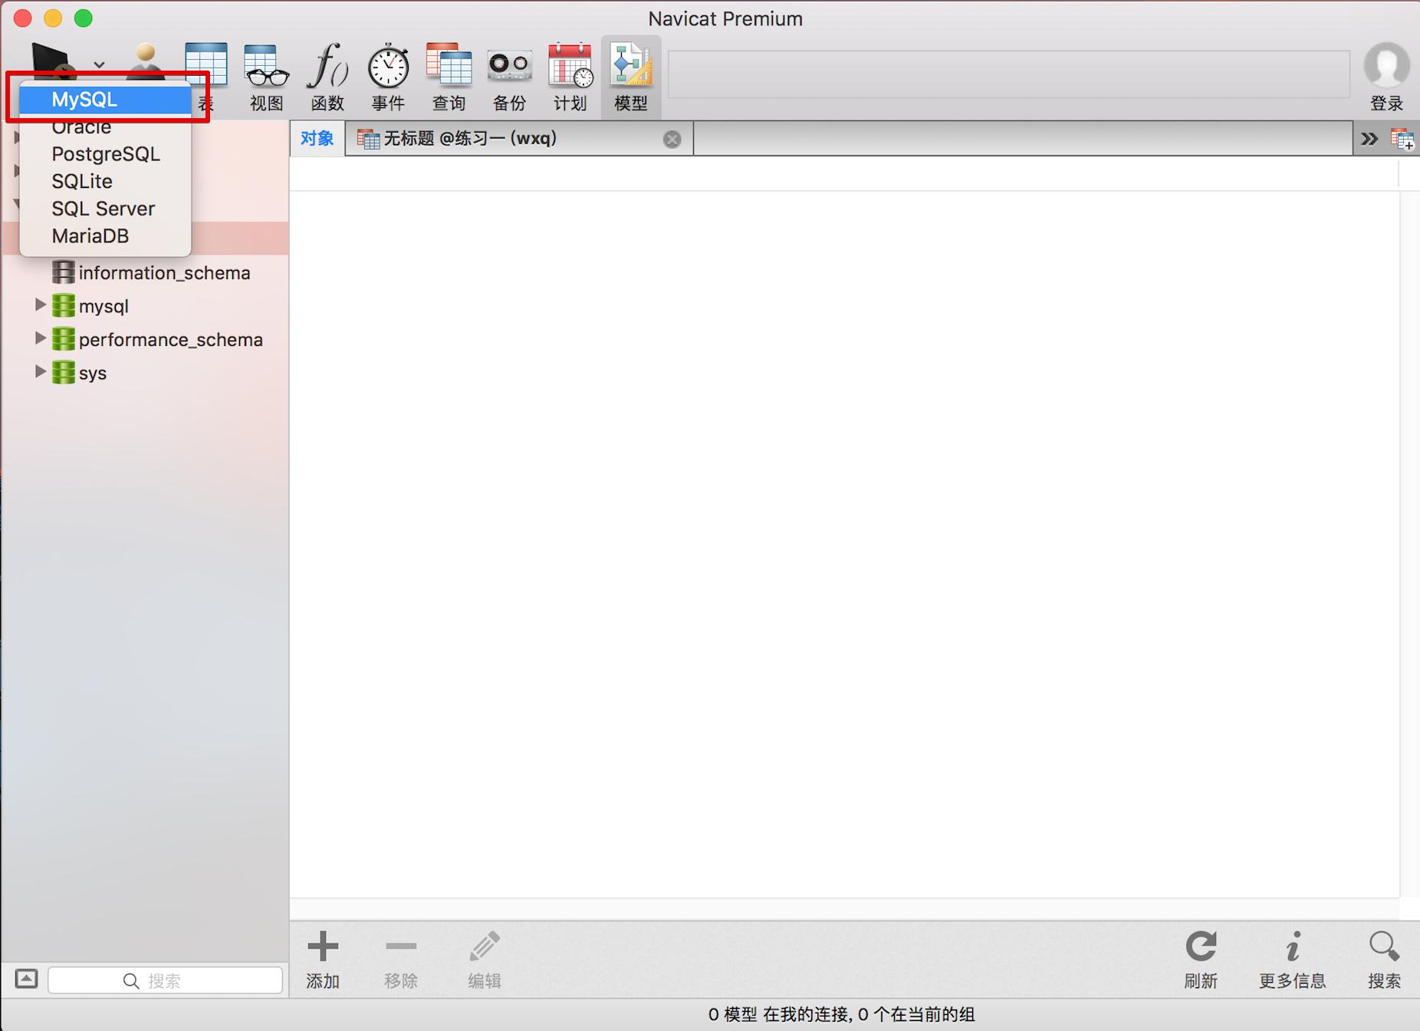This screenshot has height=1031, width=1420.
Task: Toggle the sidebar panel button at bottom left
Action: point(26,979)
